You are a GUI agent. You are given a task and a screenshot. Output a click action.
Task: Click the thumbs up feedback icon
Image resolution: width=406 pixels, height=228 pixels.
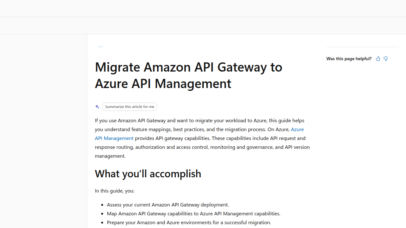tap(378, 59)
